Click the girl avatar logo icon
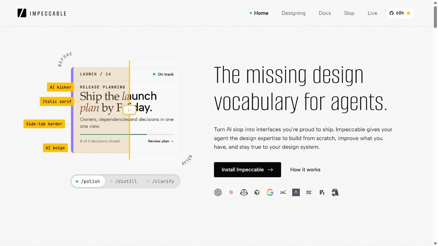This screenshot has width=438, height=246. [335, 192]
